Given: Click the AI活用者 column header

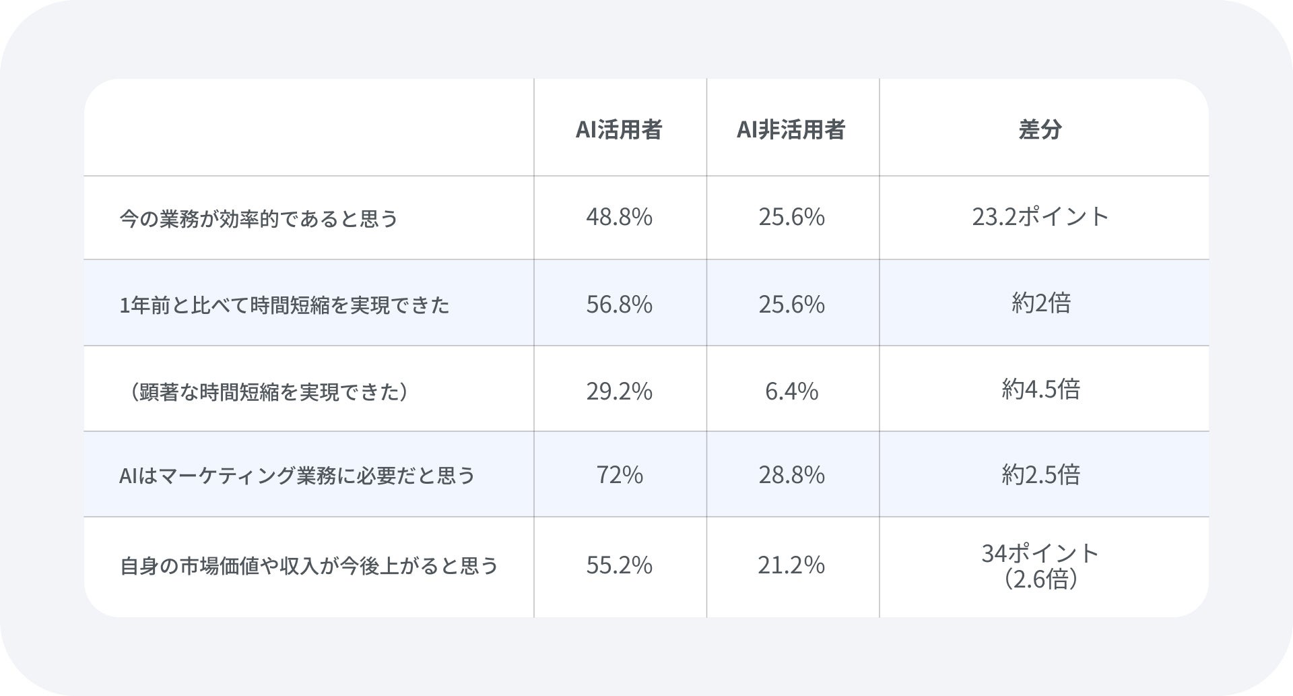Looking at the screenshot, I should pyautogui.click(x=619, y=129).
